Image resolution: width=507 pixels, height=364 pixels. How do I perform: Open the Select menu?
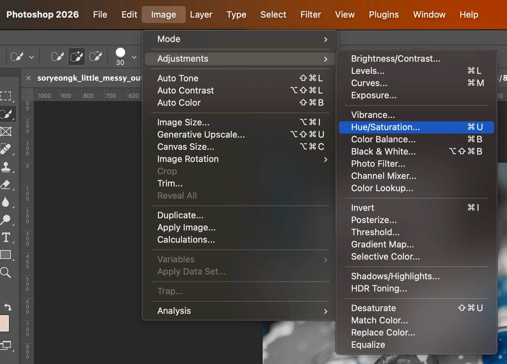click(273, 15)
